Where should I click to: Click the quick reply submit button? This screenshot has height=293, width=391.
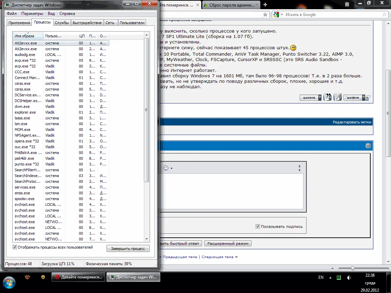click(180, 243)
